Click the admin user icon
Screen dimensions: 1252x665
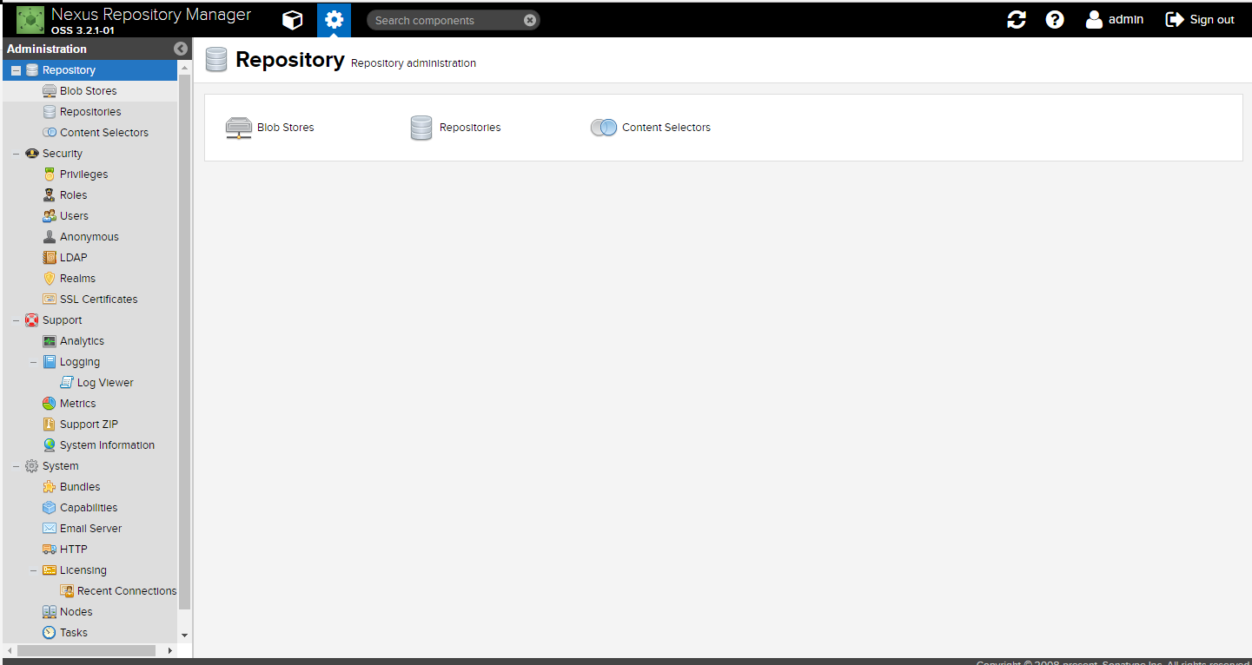1094,19
